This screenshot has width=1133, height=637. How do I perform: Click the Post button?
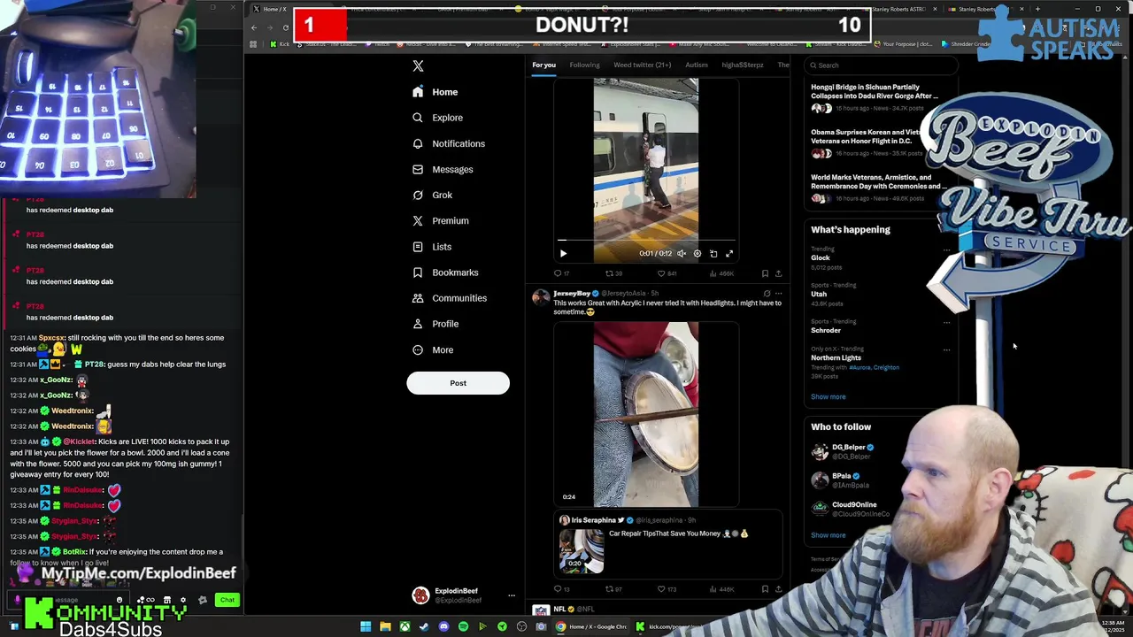point(458,383)
